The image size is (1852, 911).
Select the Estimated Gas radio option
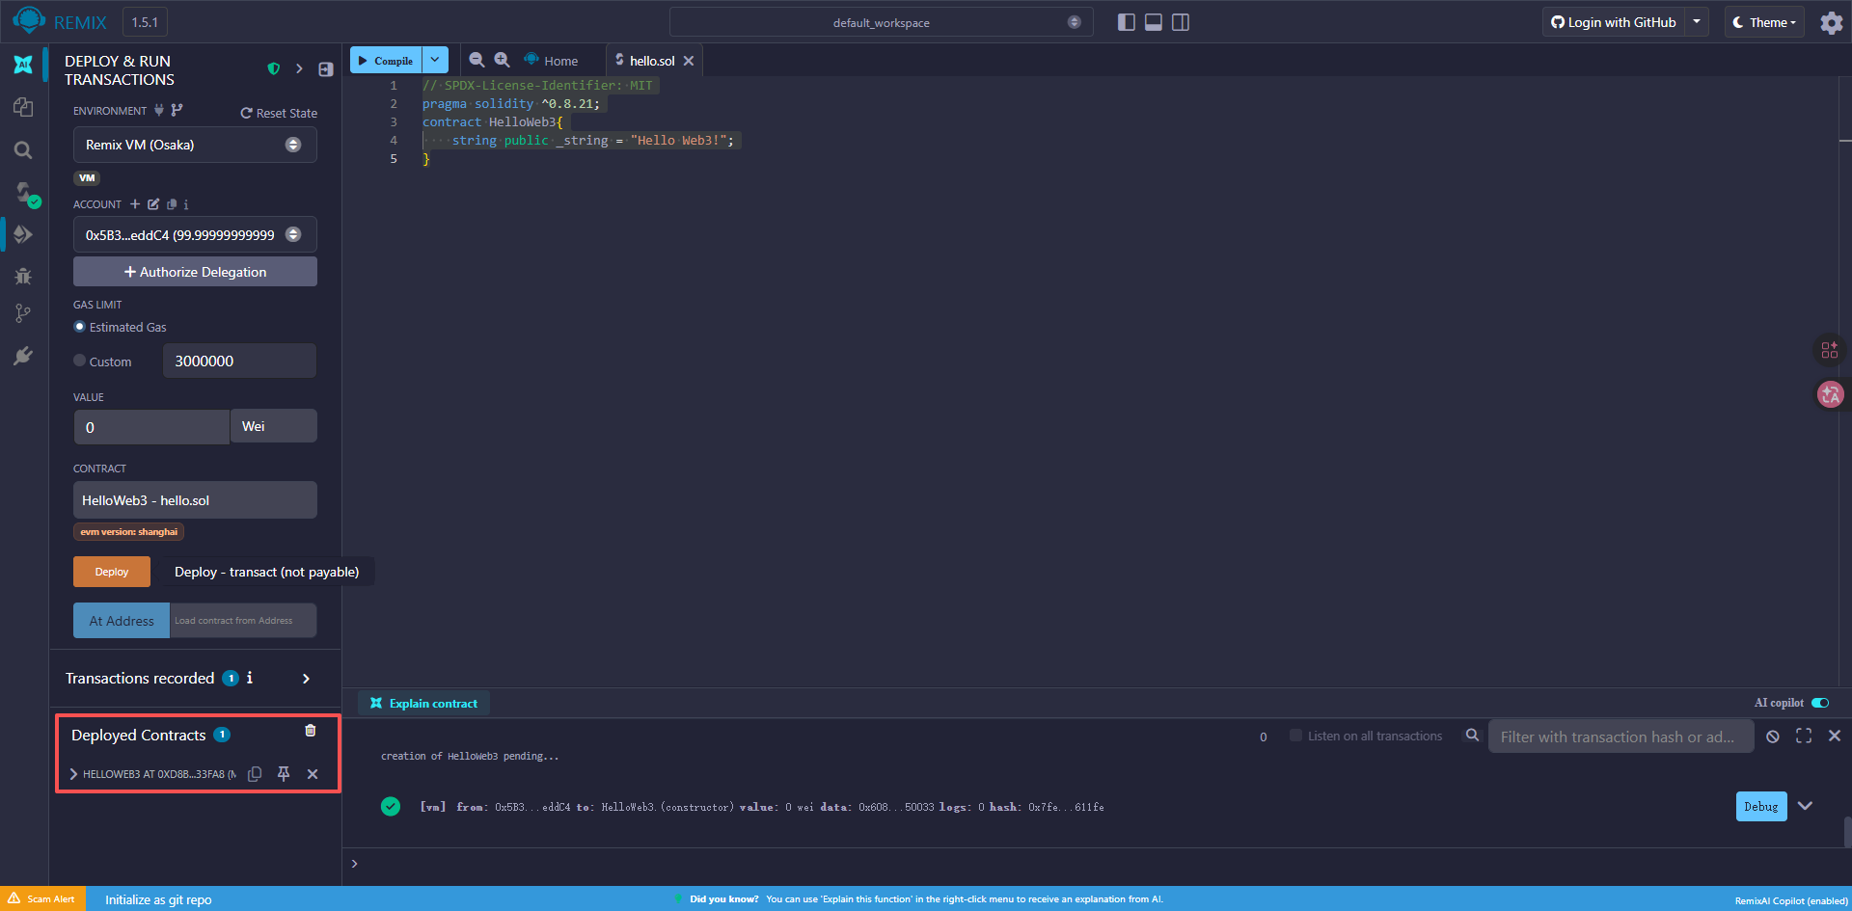(80, 327)
